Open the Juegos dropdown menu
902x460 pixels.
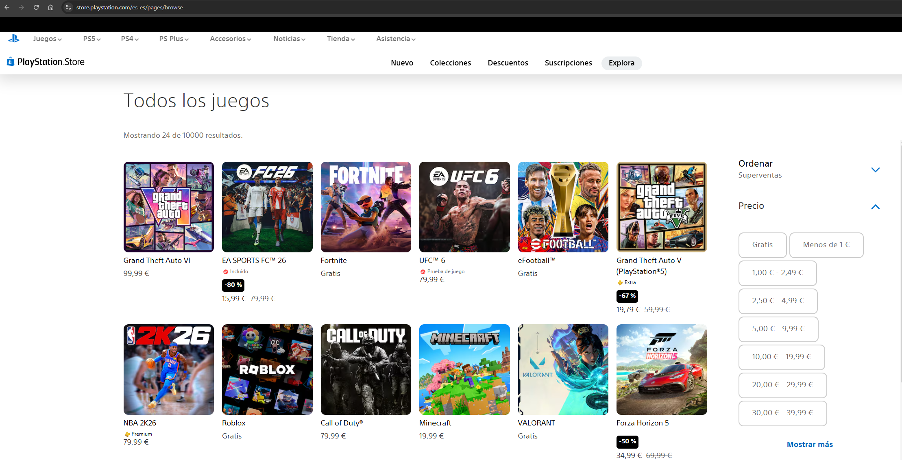click(48, 39)
